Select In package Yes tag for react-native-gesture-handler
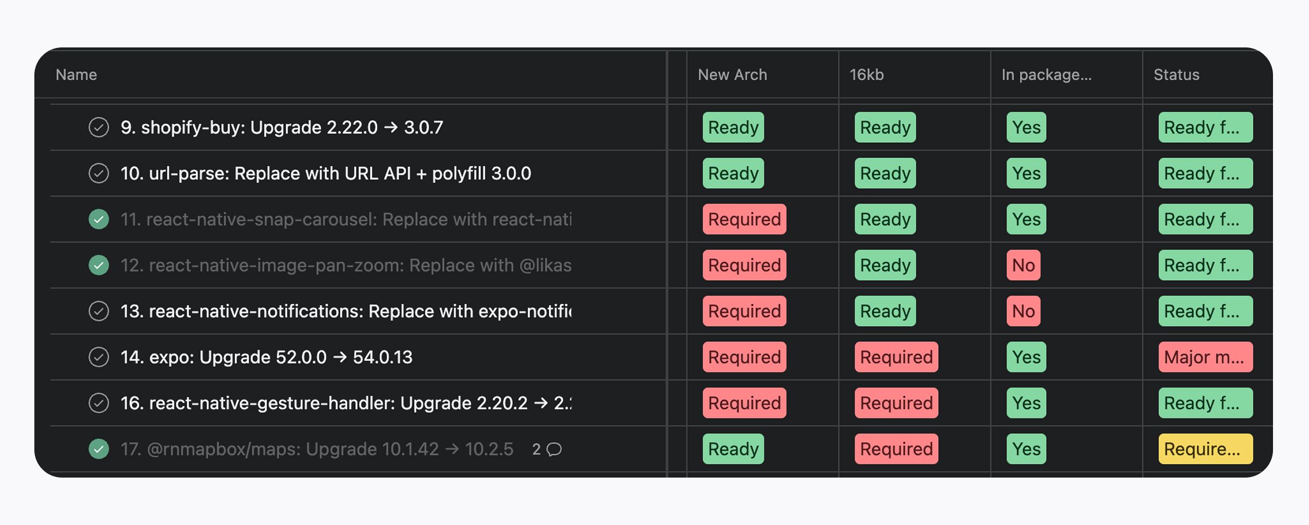Viewport: 1309px width, 525px height. coord(1026,403)
